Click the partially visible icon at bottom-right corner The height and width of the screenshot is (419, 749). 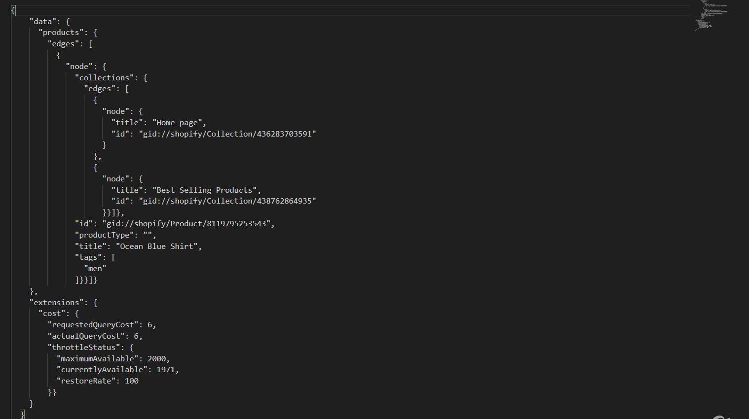pos(720,417)
